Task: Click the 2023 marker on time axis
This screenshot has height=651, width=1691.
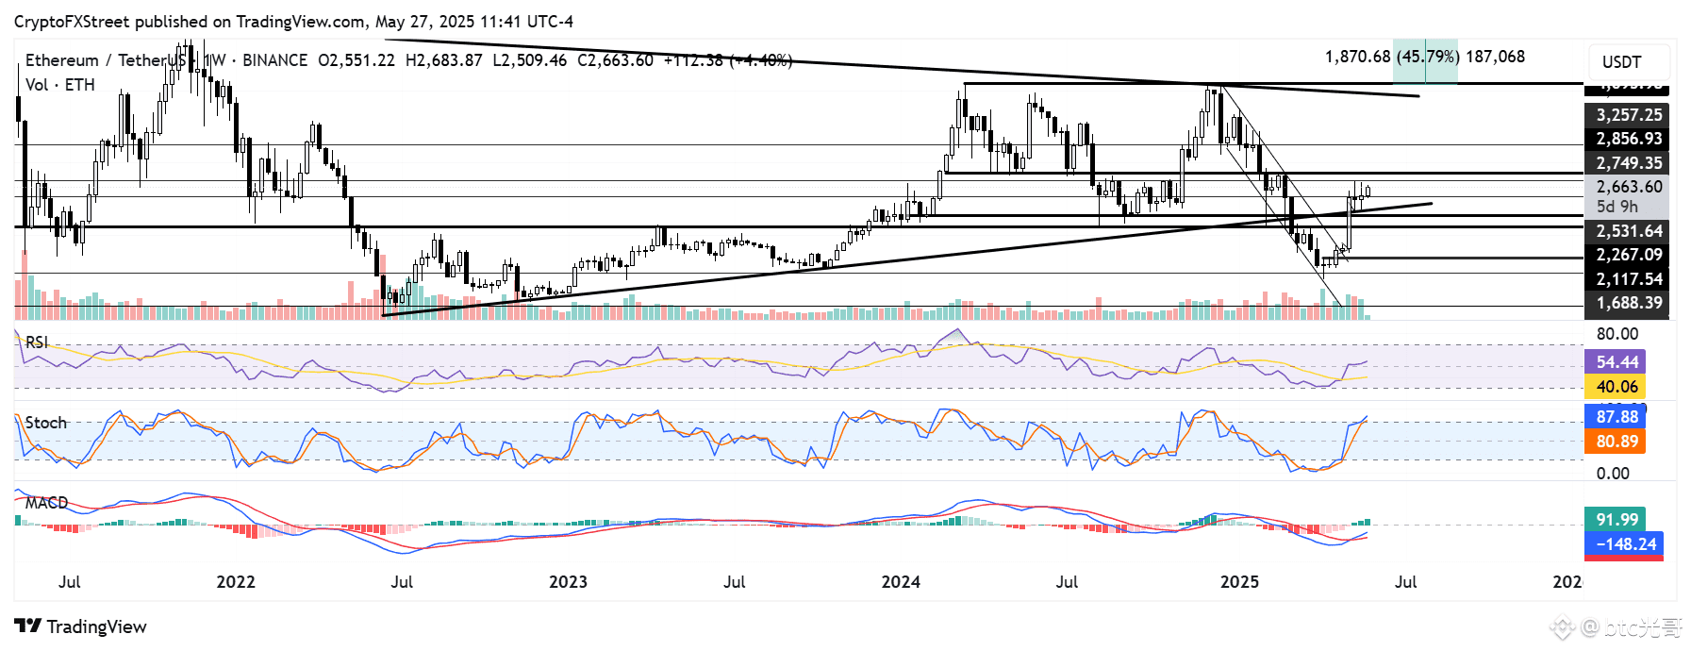Action: pos(568,582)
